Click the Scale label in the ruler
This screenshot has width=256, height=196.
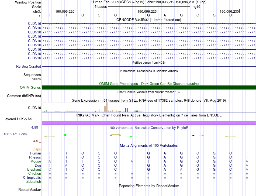[36, 7]
